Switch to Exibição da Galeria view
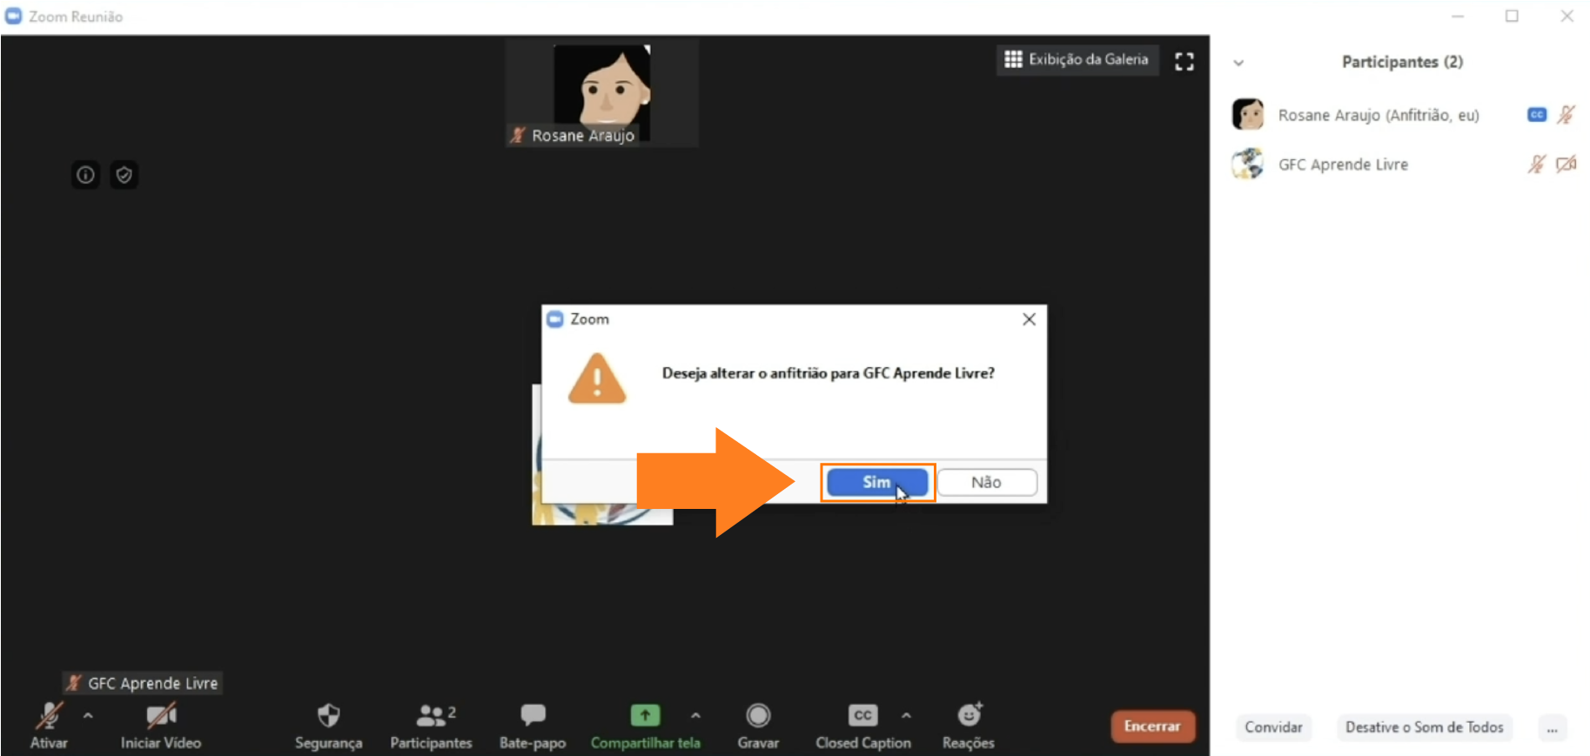 [1077, 59]
